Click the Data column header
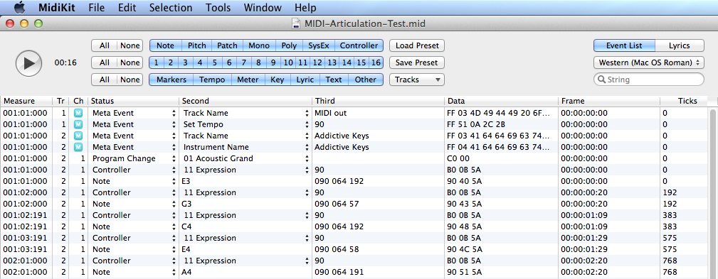Screen dimensions: 718x279 pyautogui.click(x=501, y=101)
